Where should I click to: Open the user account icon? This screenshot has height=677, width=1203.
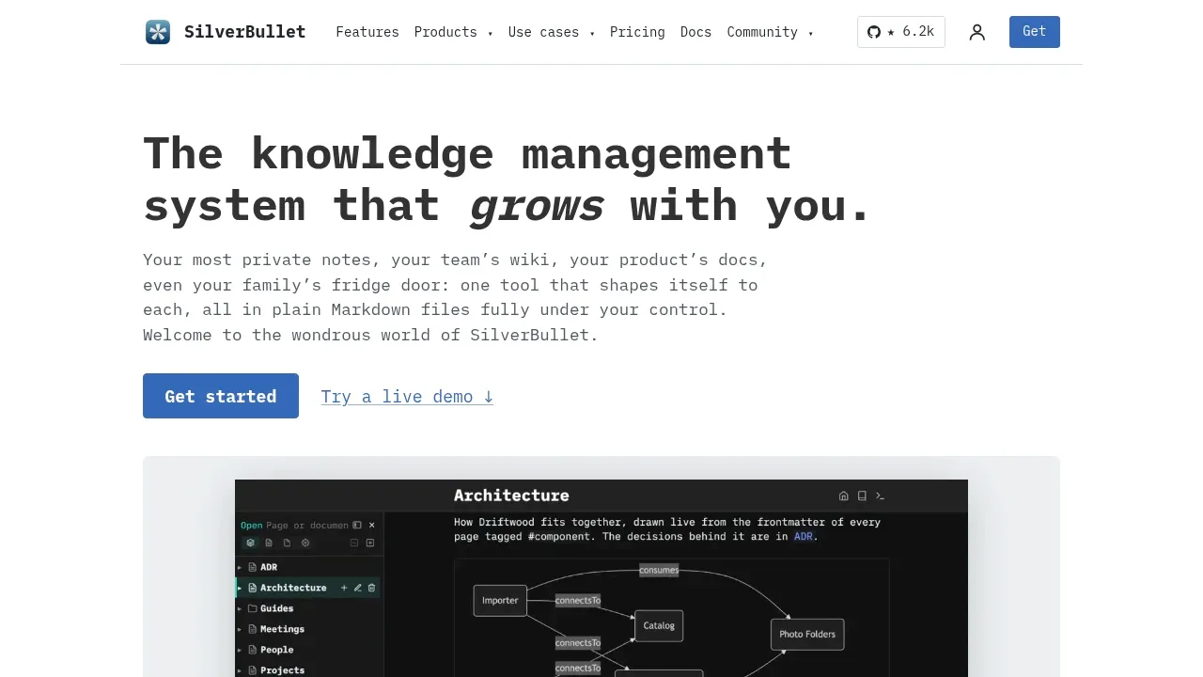(x=977, y=32)
